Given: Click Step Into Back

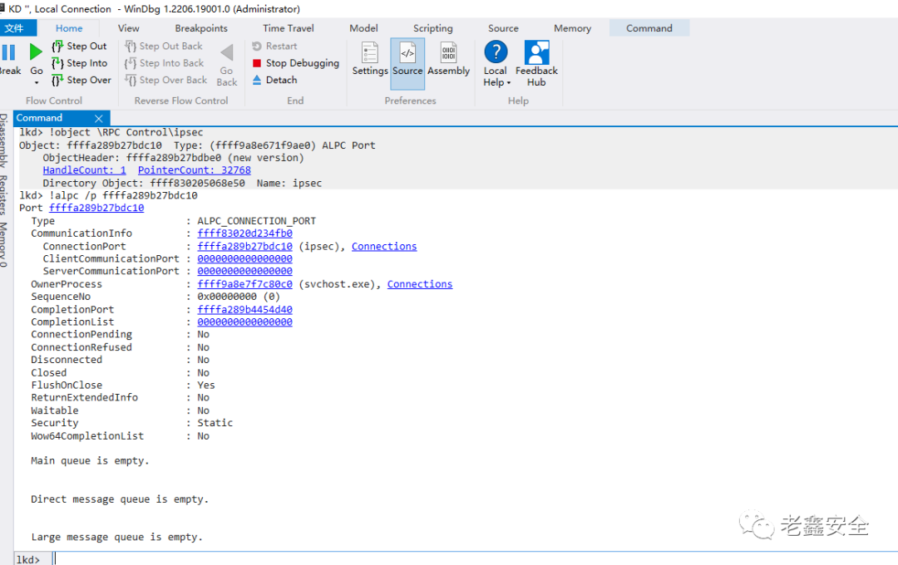Looking at the screenshot, I should click(x=165, y=63).
